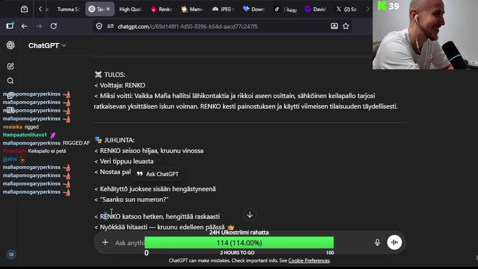The image size is (478, 269).
Task: Click the tab strip scroll-left chevron
Action: 40,9
